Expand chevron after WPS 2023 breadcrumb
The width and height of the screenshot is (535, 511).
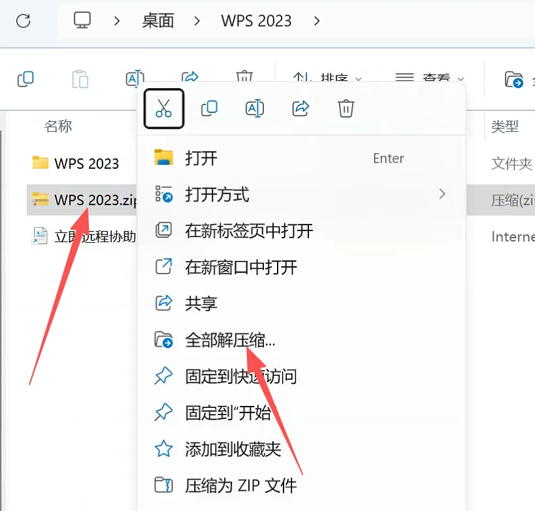pyautogui.click(x=317, y=21)
